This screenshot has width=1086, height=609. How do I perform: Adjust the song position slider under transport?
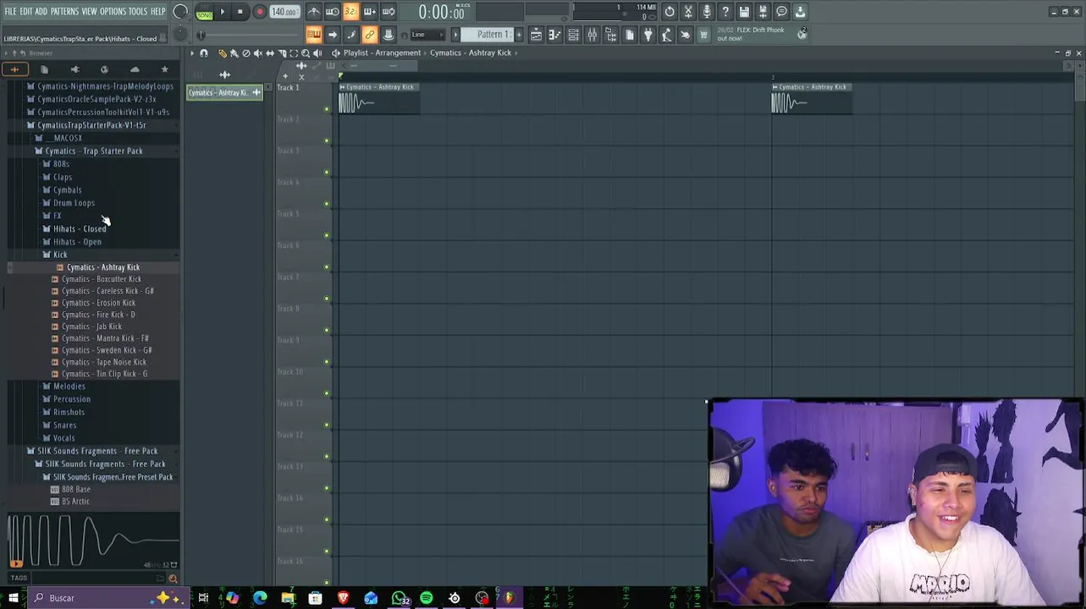(x=250, y=35)
